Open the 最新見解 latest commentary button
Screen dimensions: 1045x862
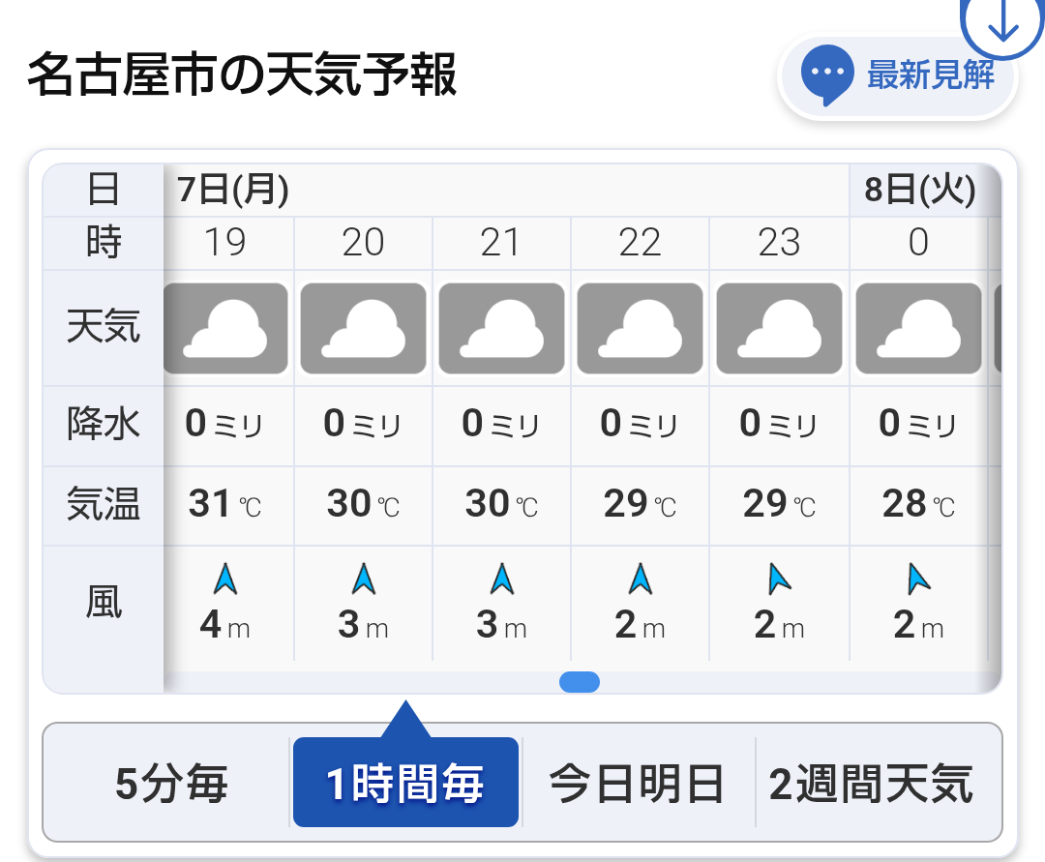898,76
